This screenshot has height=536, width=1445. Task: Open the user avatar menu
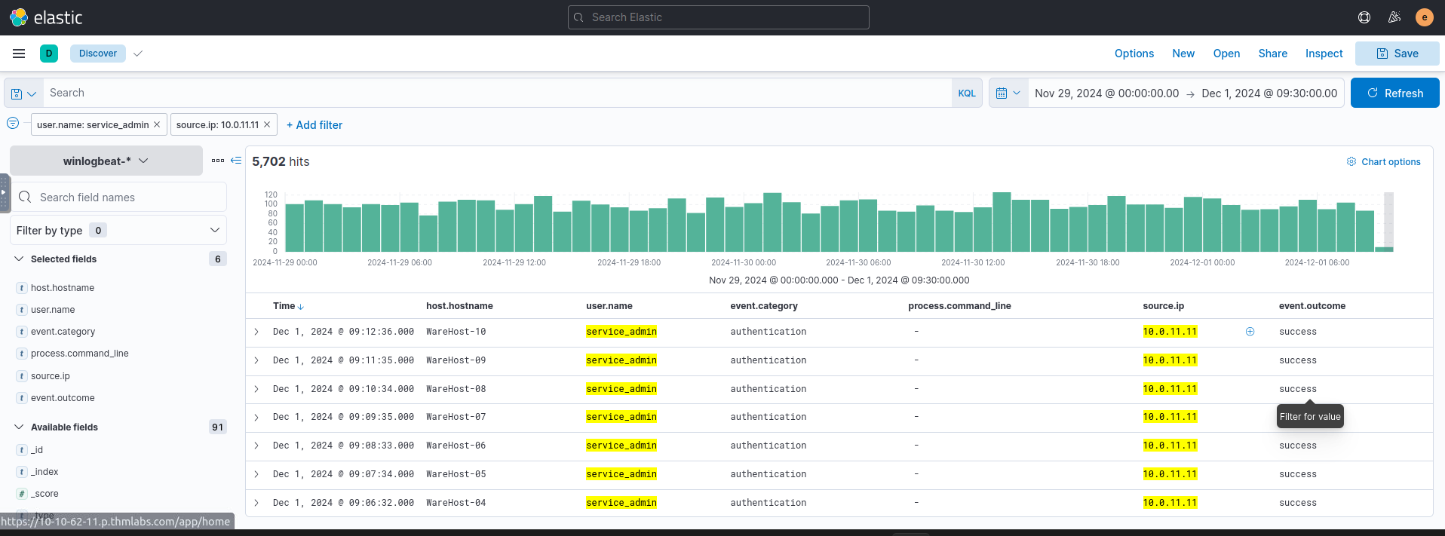pyautogui.click(x=1424, y=17)
